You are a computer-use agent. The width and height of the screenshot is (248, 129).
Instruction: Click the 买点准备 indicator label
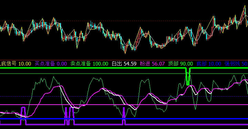click(x=45, y=64)
